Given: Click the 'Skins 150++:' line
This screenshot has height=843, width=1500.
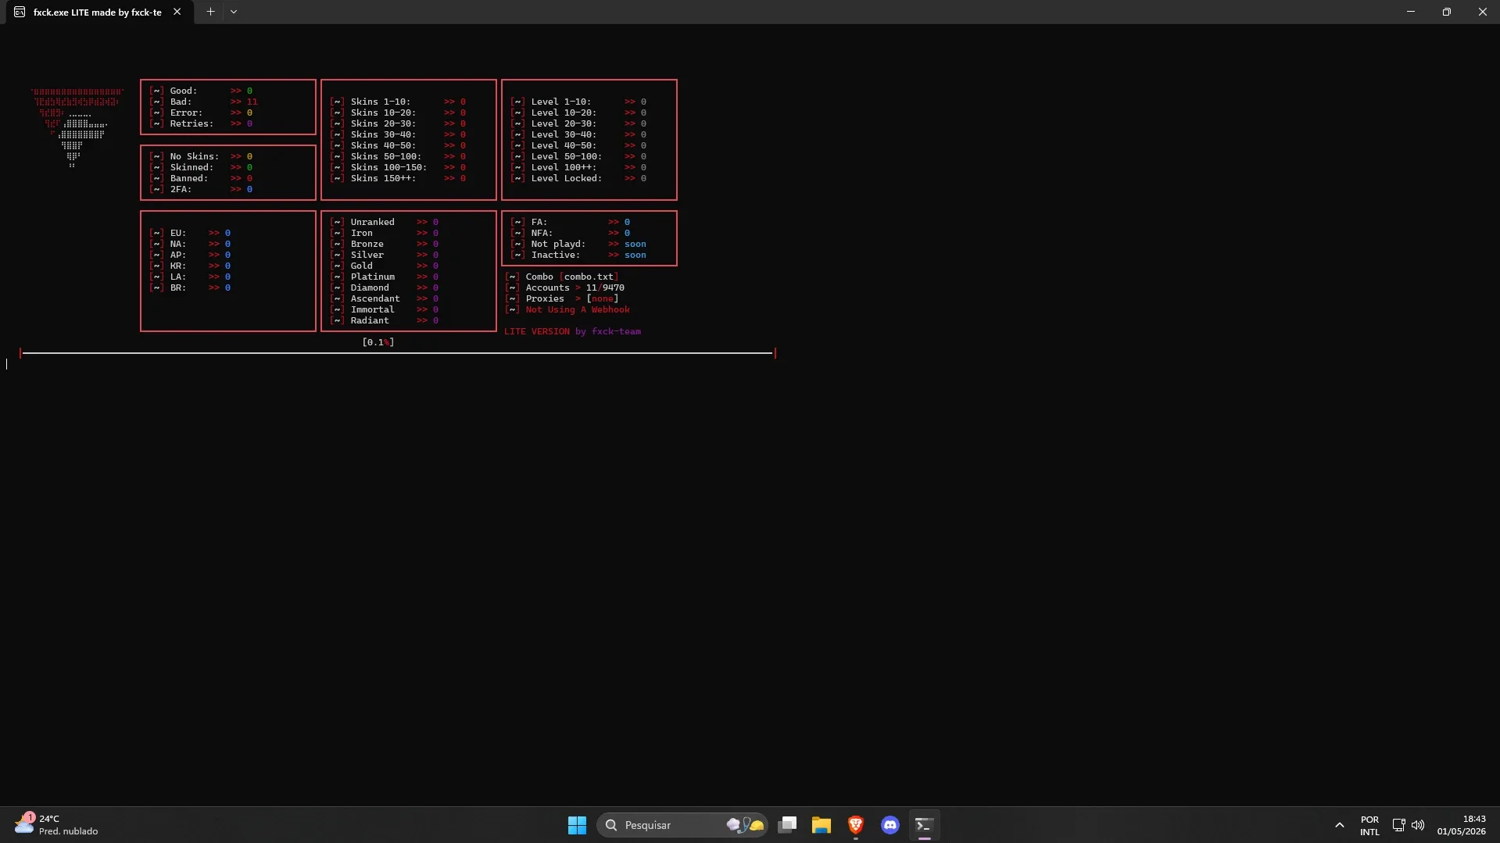Looking at the screenshot, I should pyautogui.click(x=398, y=178).
